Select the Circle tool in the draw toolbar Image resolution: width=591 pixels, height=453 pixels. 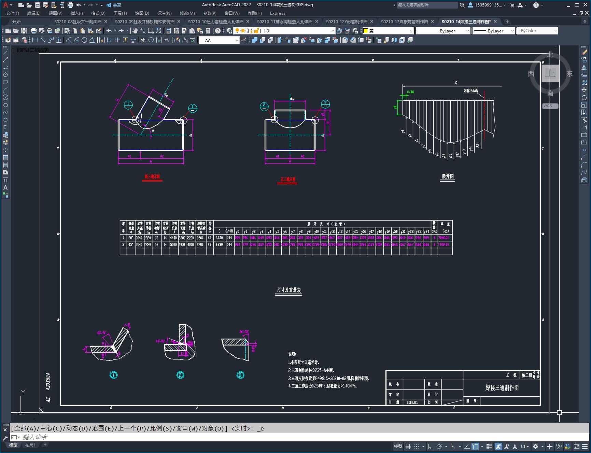[x=5, y=97]
